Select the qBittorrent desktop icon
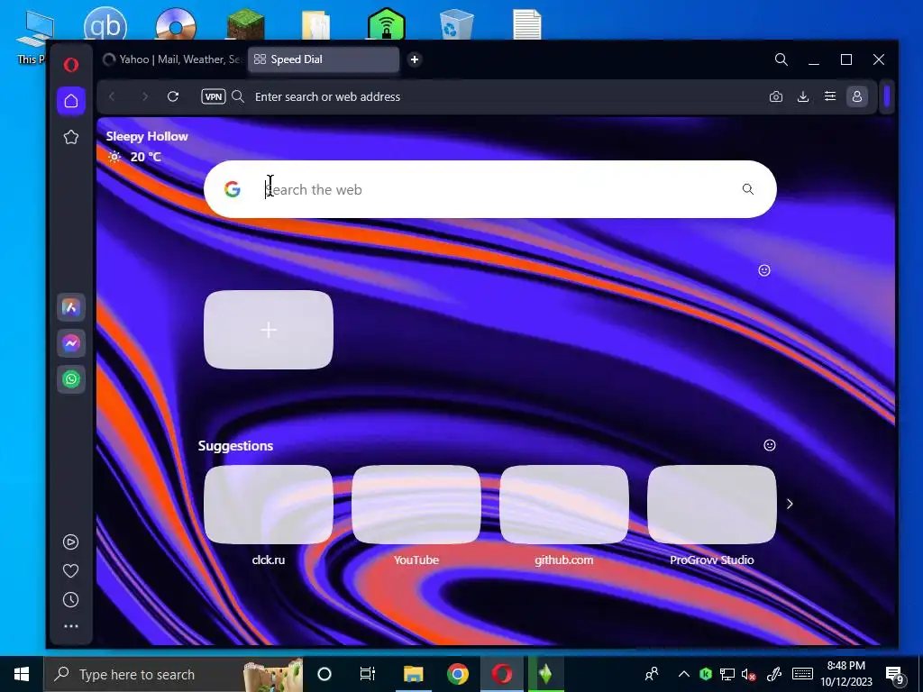 (x=105, y=23)
